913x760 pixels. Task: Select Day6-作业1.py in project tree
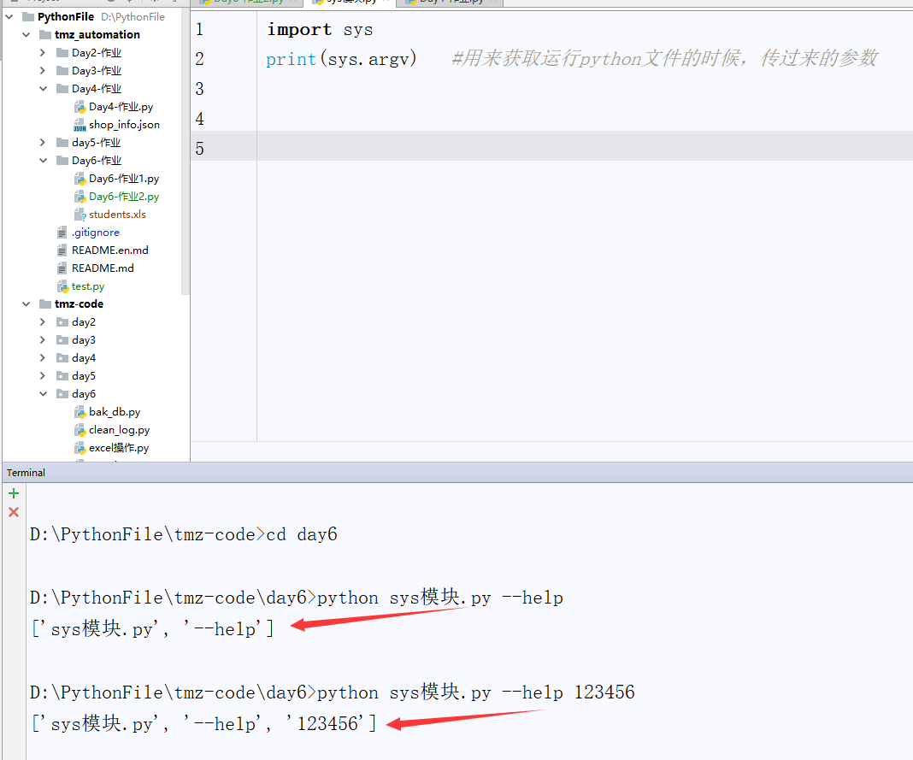124,179
